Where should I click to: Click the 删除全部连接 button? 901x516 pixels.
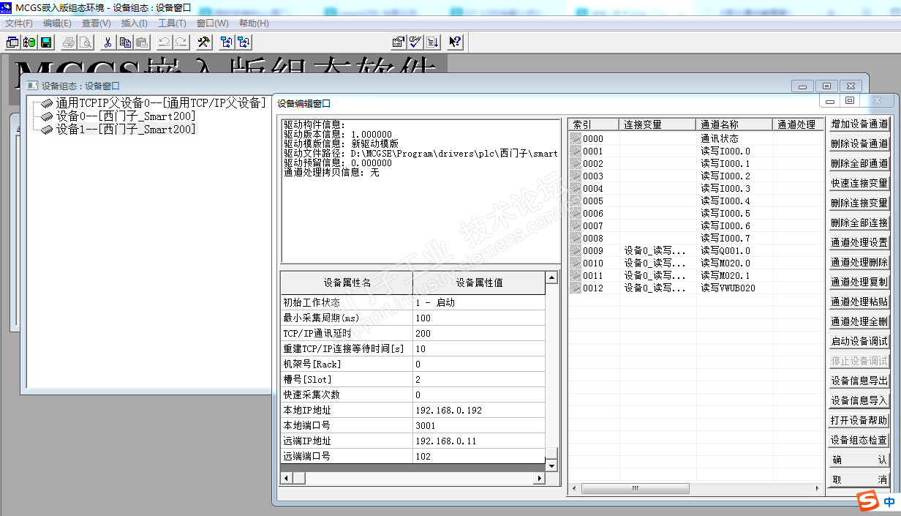click(x=859, y=223)
